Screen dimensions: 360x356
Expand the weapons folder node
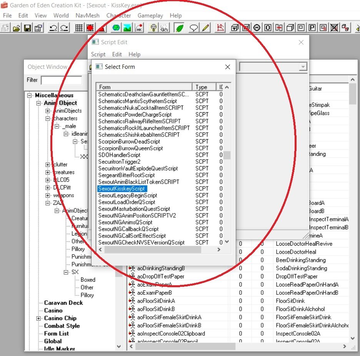point(48,195)
